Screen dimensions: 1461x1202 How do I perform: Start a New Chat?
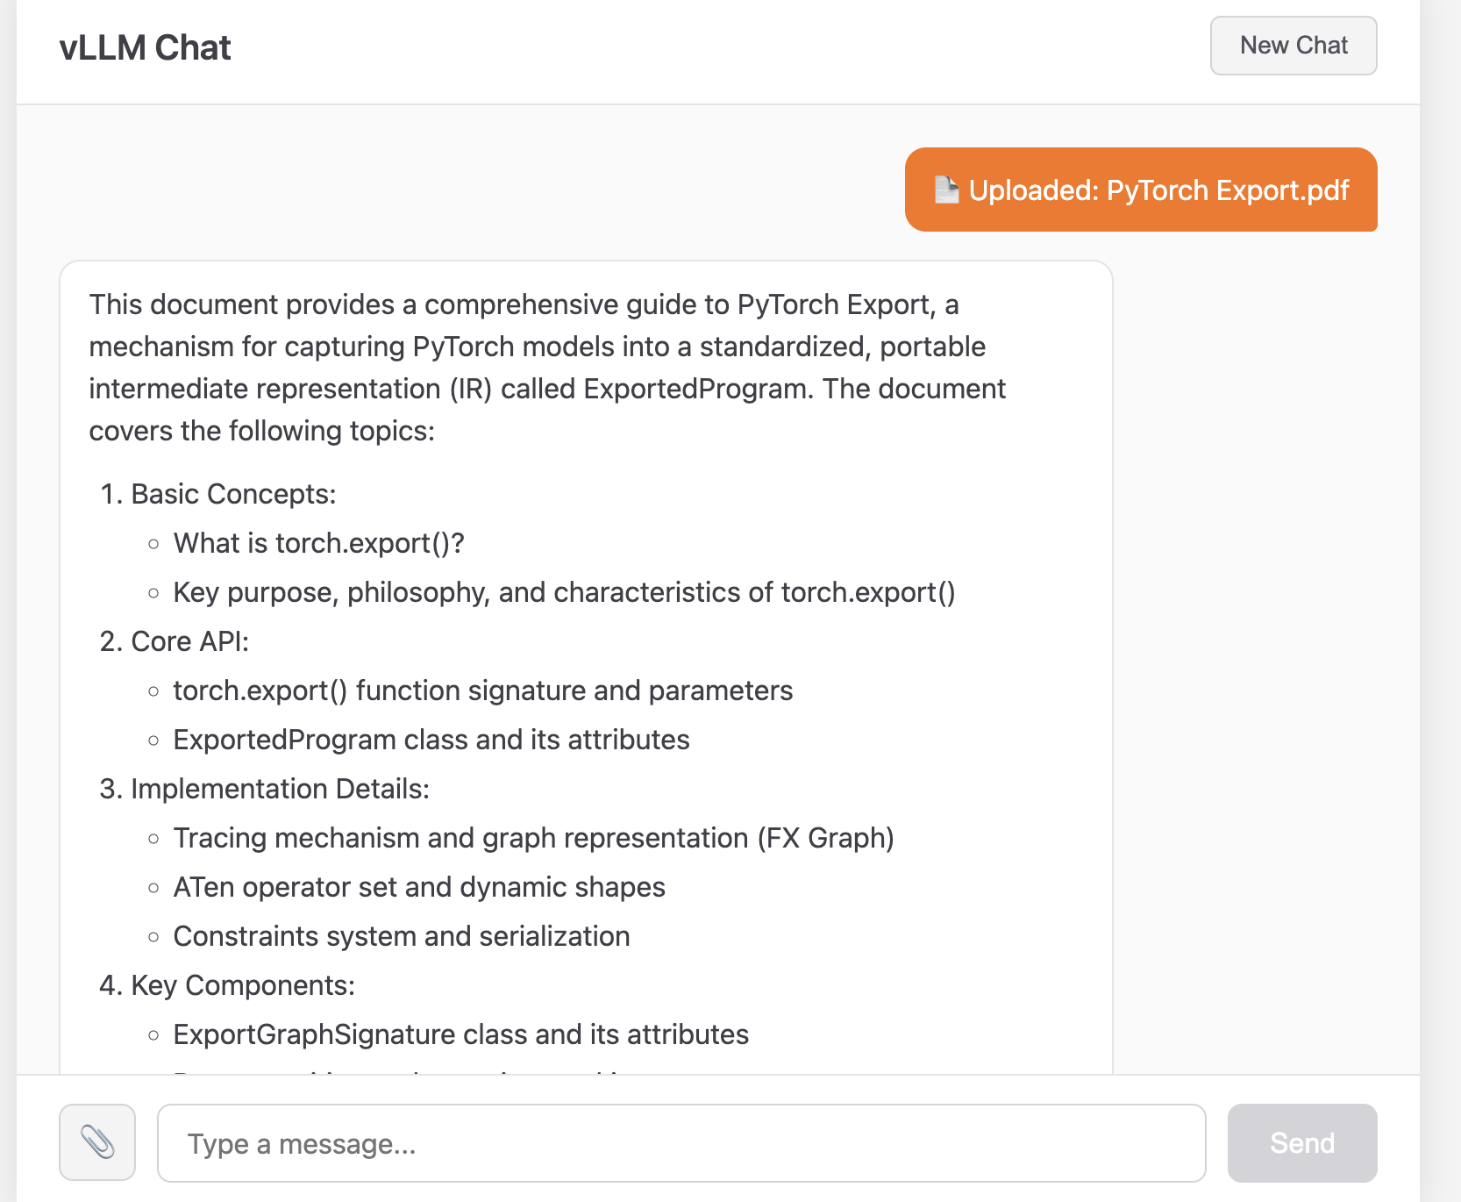pyautogui.click(x=1293, y=46)
